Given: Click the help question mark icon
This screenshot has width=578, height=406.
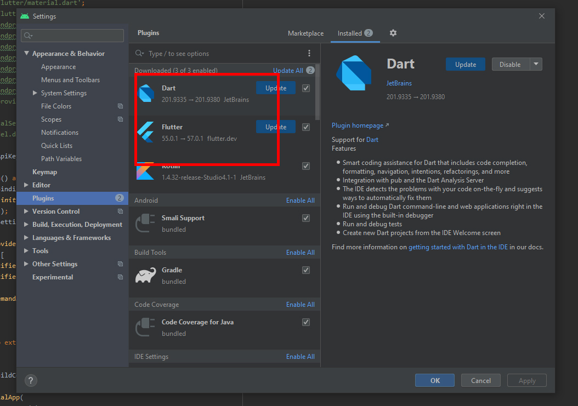Looking at the screenshot, I should 31,381.
